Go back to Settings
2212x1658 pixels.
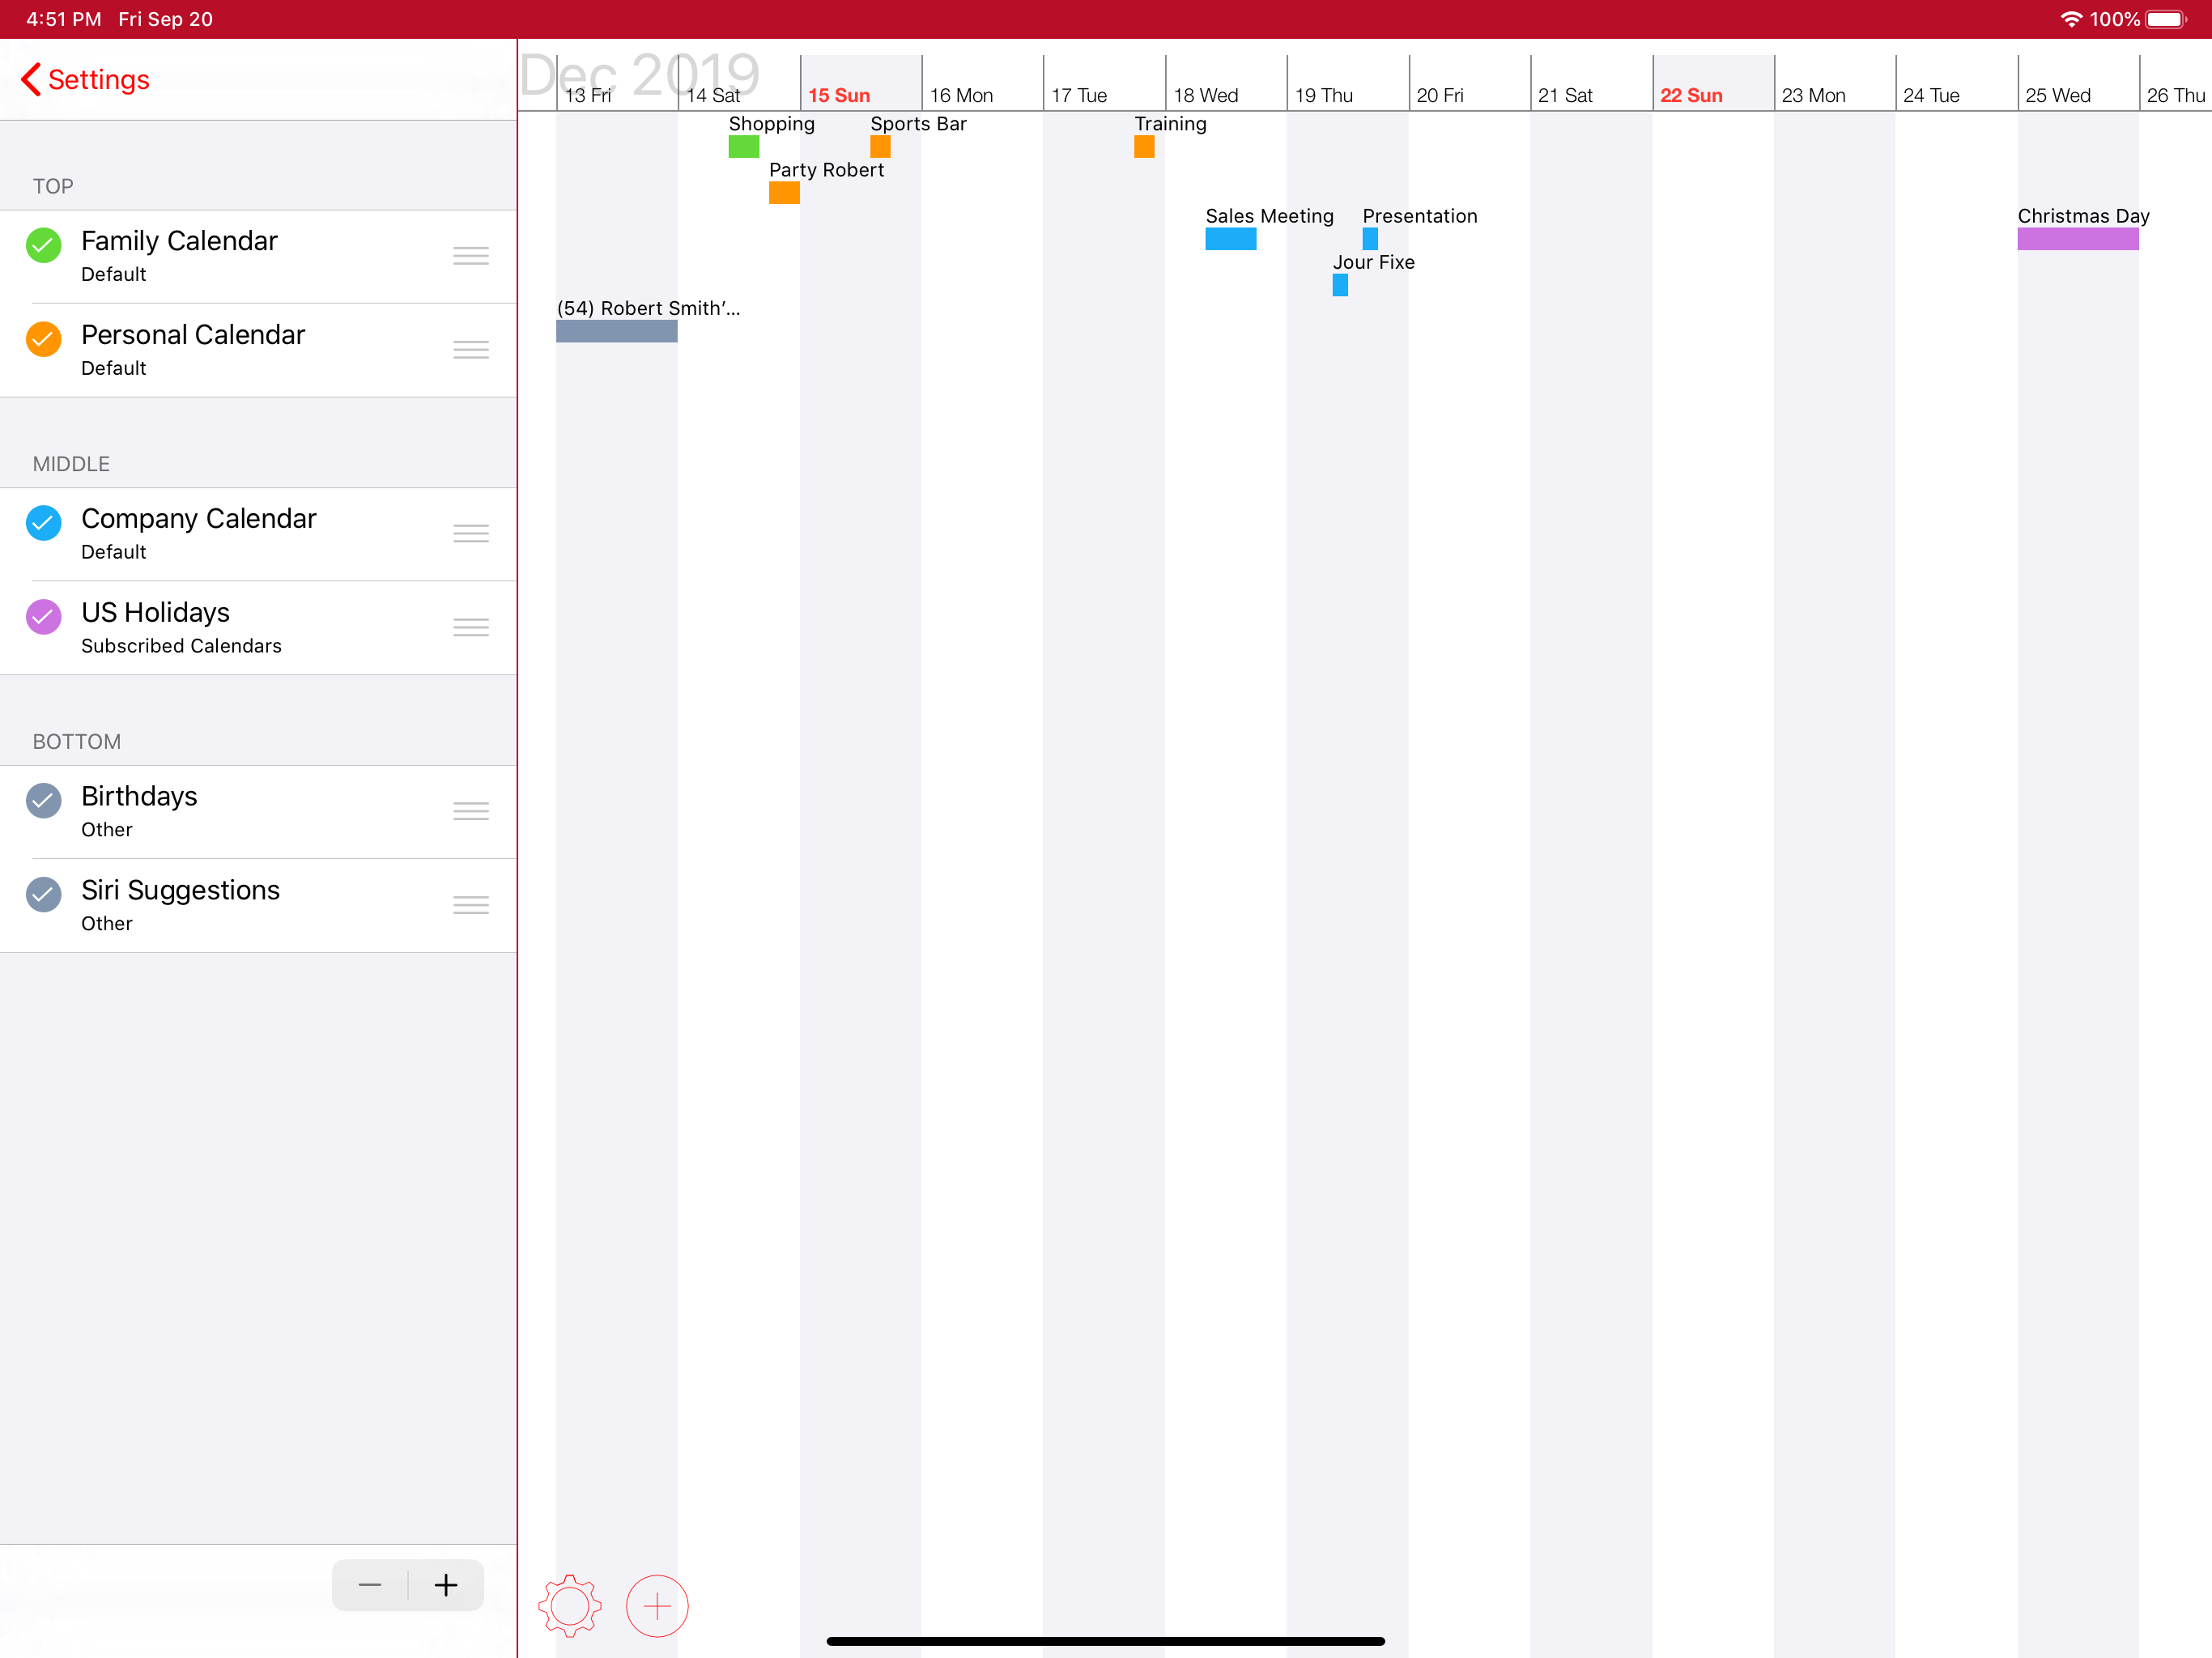tap(85, 79)
